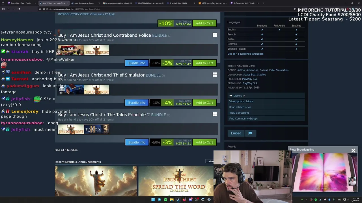Open Telegram from the taskbar
Image resolution: width=362 pixels, height=203 pixels.
tap(159, 200)
